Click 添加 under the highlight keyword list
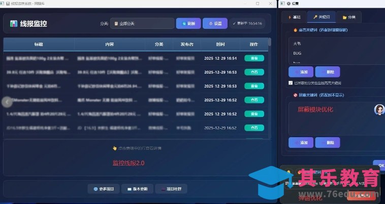 [x=301, y=72]
